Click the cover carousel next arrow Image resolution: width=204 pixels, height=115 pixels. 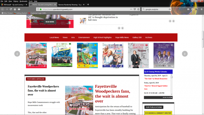tap(185, 54)
